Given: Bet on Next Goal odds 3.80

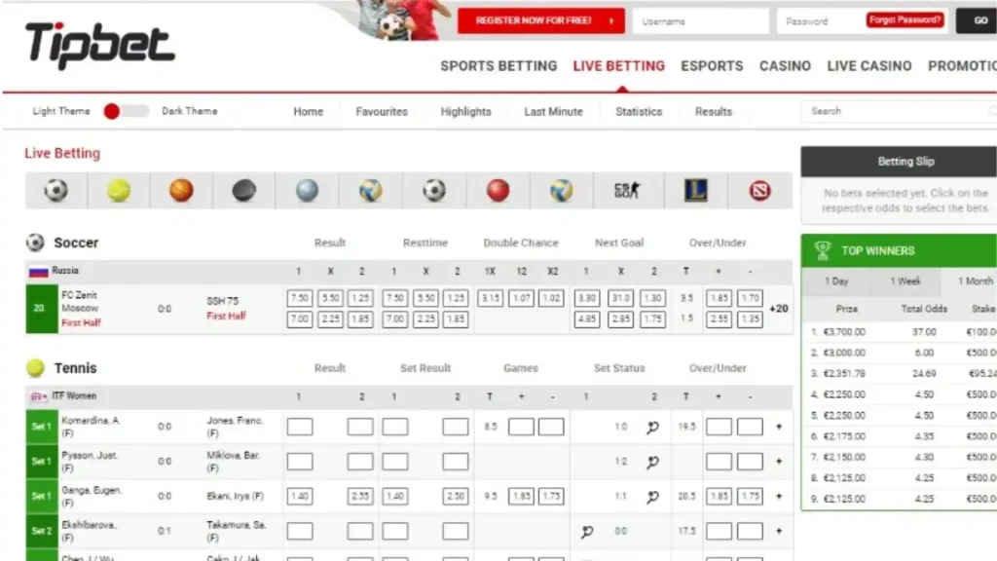Looking at the screenshot, I should (x=586, y=298).
